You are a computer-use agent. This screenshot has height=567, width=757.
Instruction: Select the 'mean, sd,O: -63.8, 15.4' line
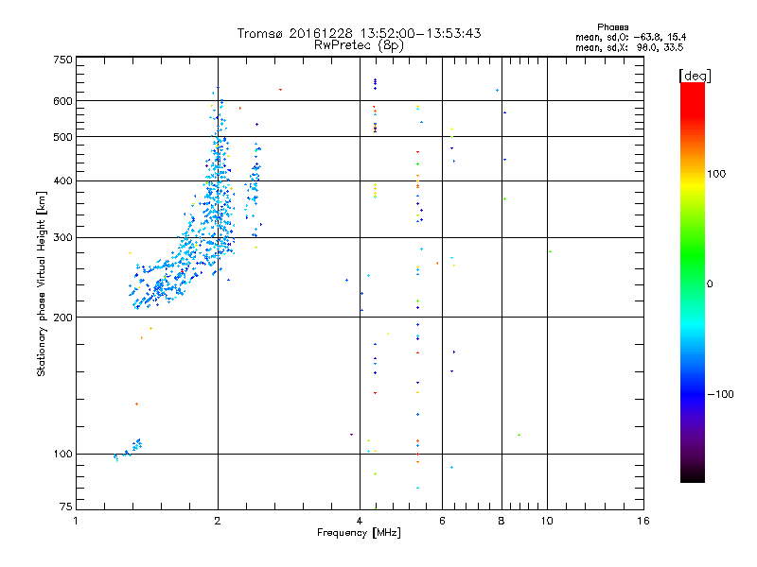click(630, 37)
